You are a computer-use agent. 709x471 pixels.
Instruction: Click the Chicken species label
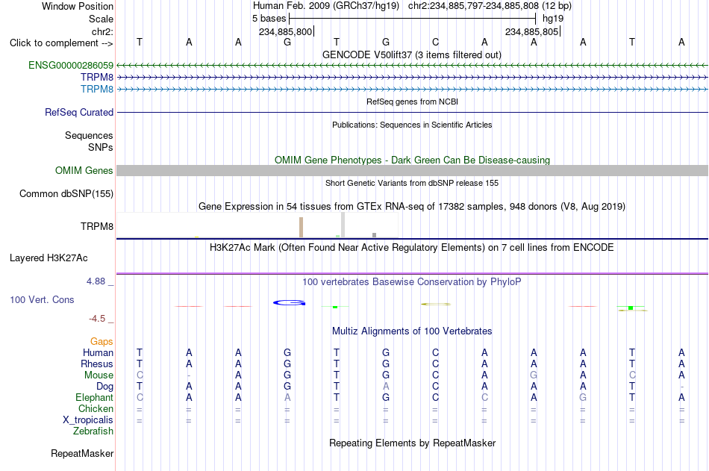(96, 408)
